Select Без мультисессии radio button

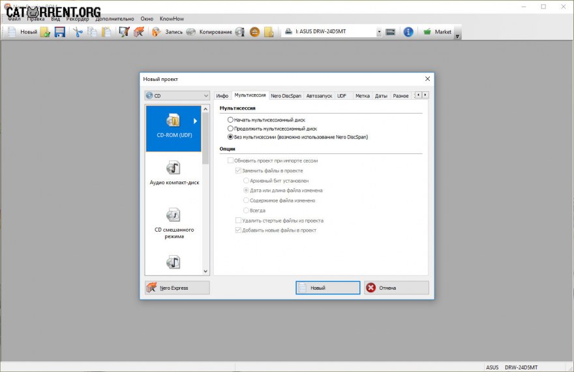click(230, 137)
